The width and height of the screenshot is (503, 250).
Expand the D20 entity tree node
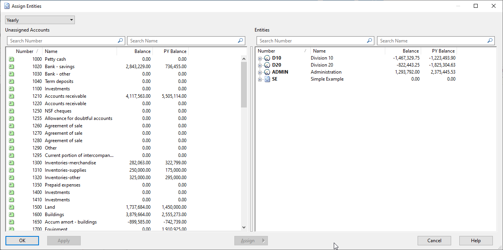click(x=260, y=65)
